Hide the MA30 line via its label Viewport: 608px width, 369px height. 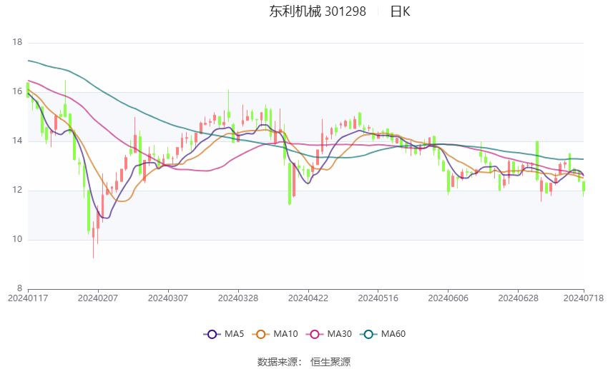pyautogui.click(x=339, y=334)
